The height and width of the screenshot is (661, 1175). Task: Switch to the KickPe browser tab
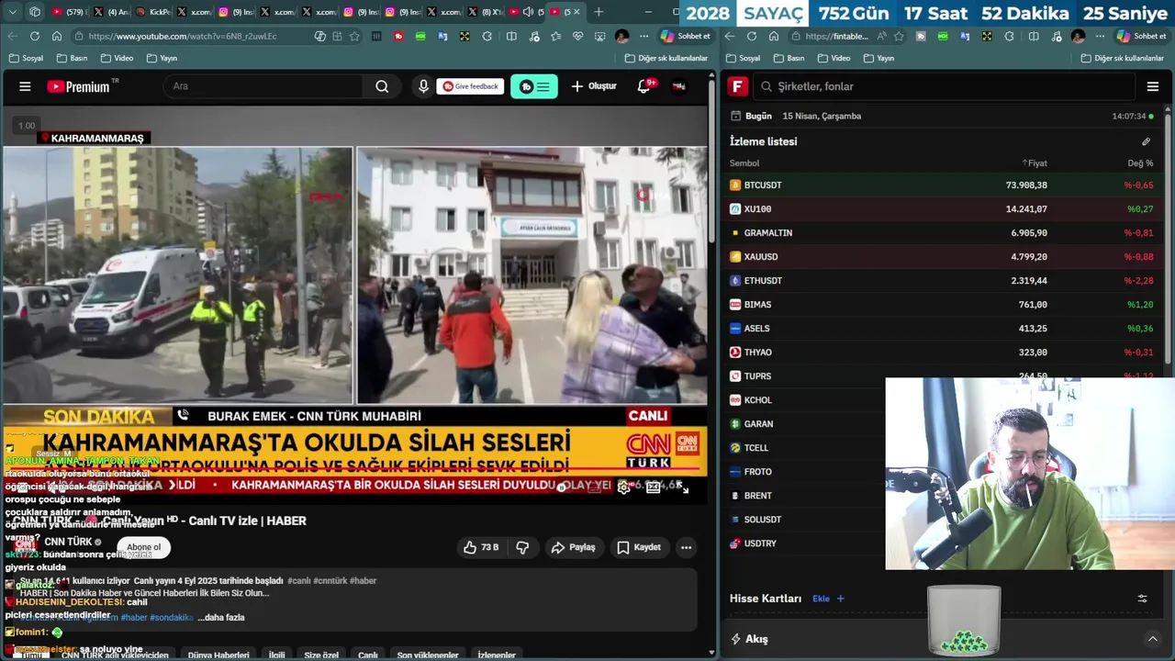(152, 12)
